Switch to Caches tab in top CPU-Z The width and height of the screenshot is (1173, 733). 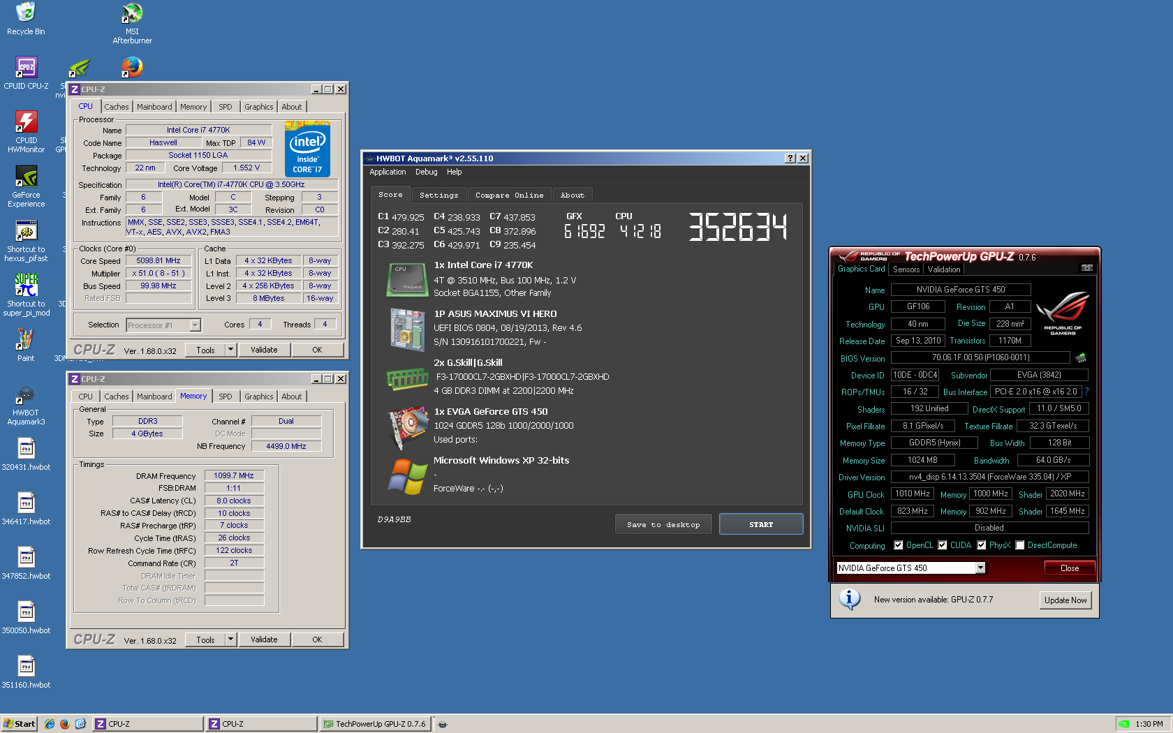[117, 107]
